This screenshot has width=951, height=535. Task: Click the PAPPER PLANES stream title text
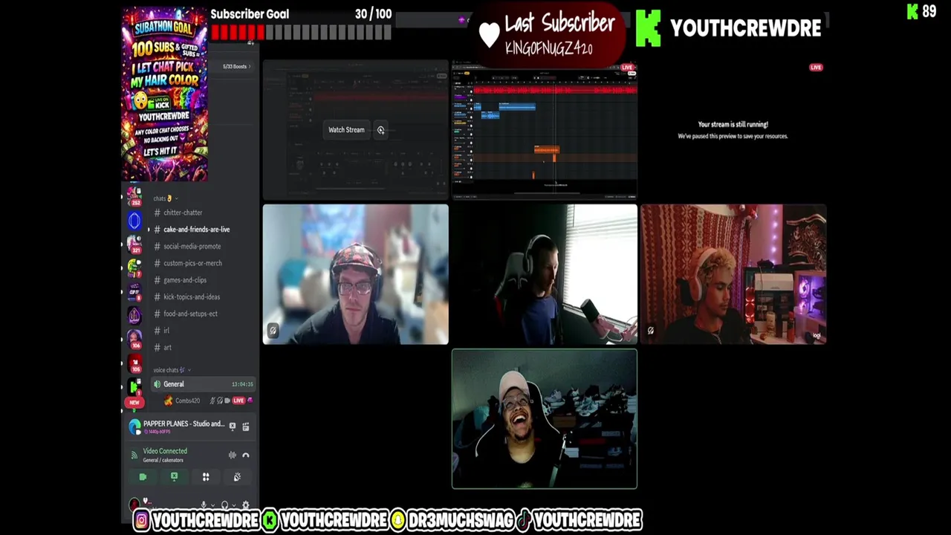pos(184,424)
